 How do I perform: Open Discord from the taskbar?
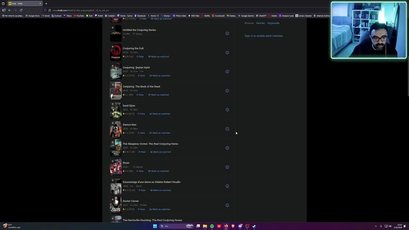(240, 226)
